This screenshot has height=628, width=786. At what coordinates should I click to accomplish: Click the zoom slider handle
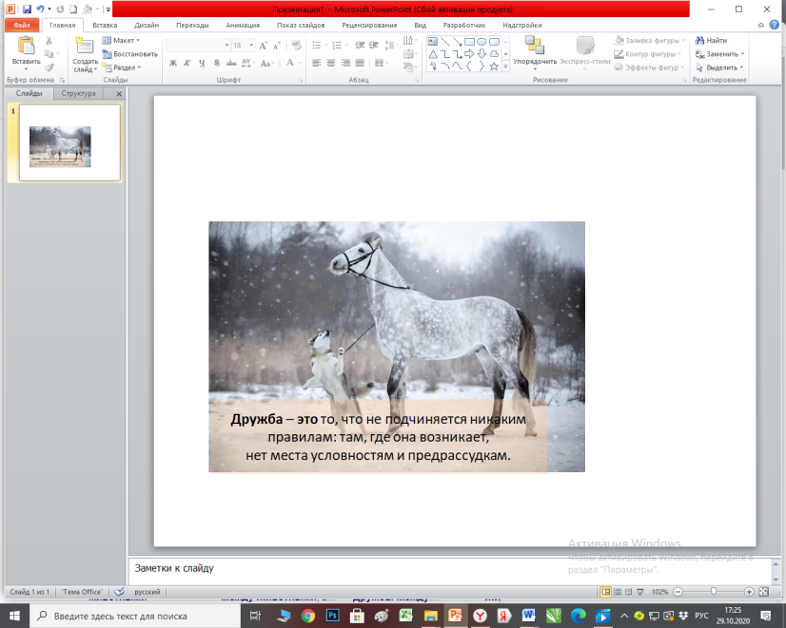tap(714, 592)
